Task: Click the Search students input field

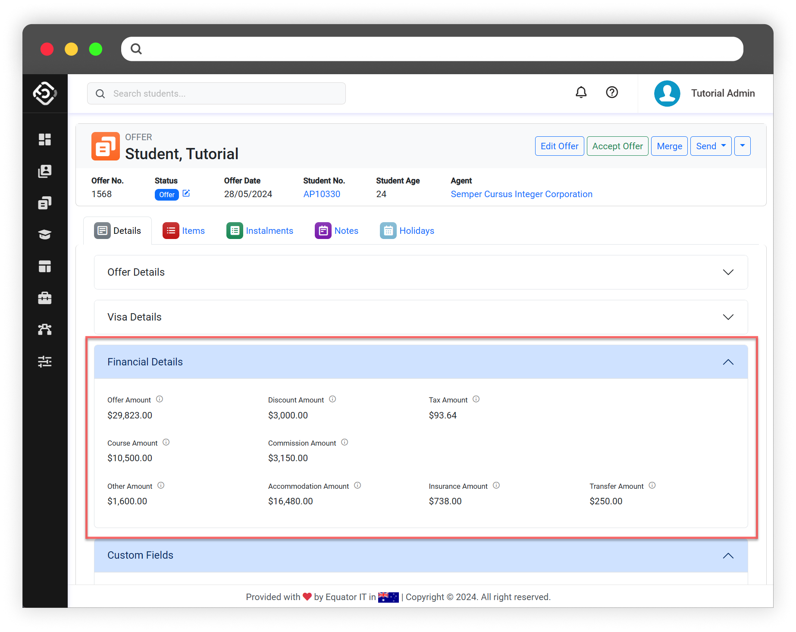Action: click(x=216, y=94)
